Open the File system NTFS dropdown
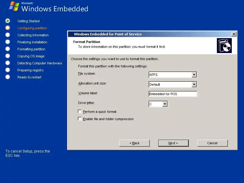 pyautogui.click(x=194, y=75)
